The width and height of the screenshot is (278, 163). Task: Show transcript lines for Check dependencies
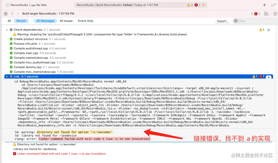(269, 30)
